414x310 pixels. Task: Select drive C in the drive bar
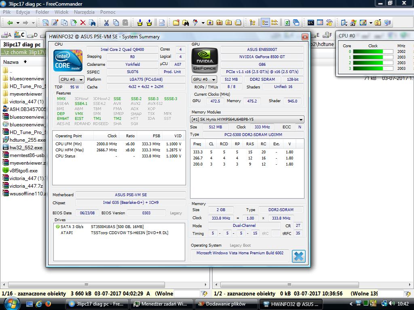(19, 35)
